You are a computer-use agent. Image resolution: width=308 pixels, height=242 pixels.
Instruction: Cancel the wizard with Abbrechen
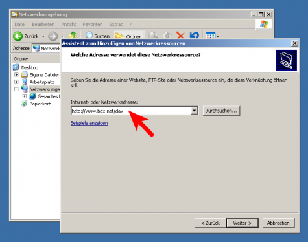278,223
